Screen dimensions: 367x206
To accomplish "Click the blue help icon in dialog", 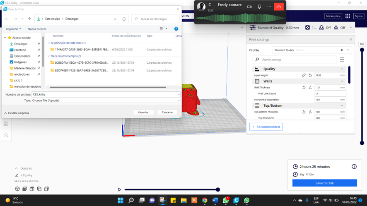I will 176,29.
